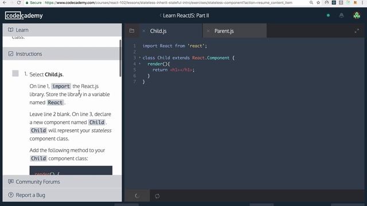Click bold 'Child.js' text in step 1
Screen dimensions: 367x206
pos(53,74)
